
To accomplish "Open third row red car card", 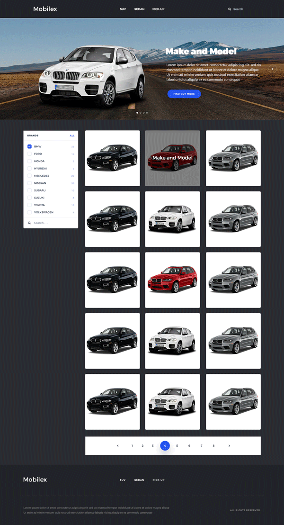I will click(x=173, y=280).
